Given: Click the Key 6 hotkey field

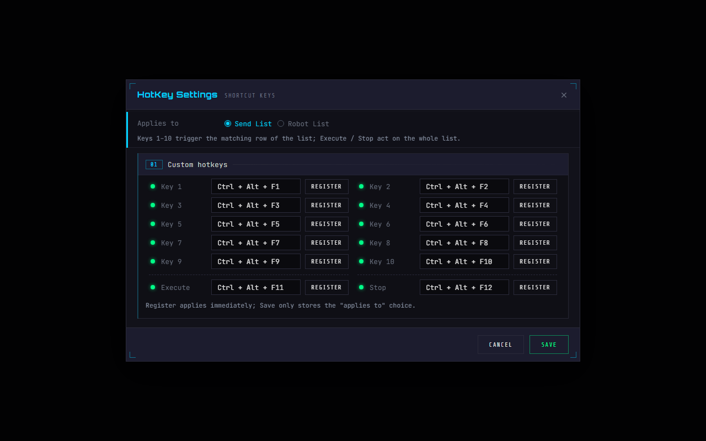Looking at the screenshot, I should click(x=464, y=224).
